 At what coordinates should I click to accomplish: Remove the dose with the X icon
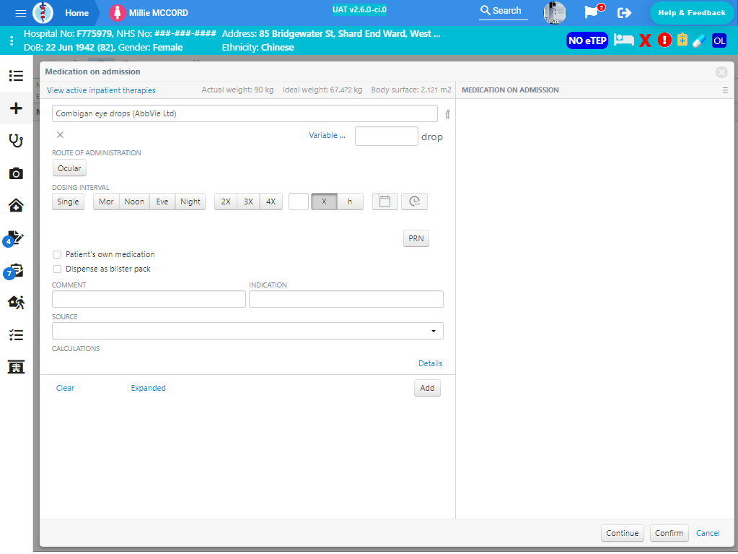pyautogui.click(x=61, y=135)
